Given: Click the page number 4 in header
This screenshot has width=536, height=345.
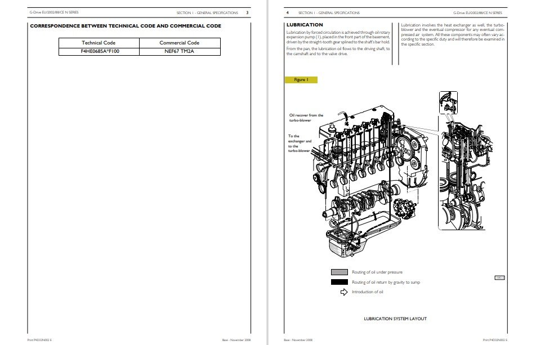Looking at the screenshot, I should (288, 12).
